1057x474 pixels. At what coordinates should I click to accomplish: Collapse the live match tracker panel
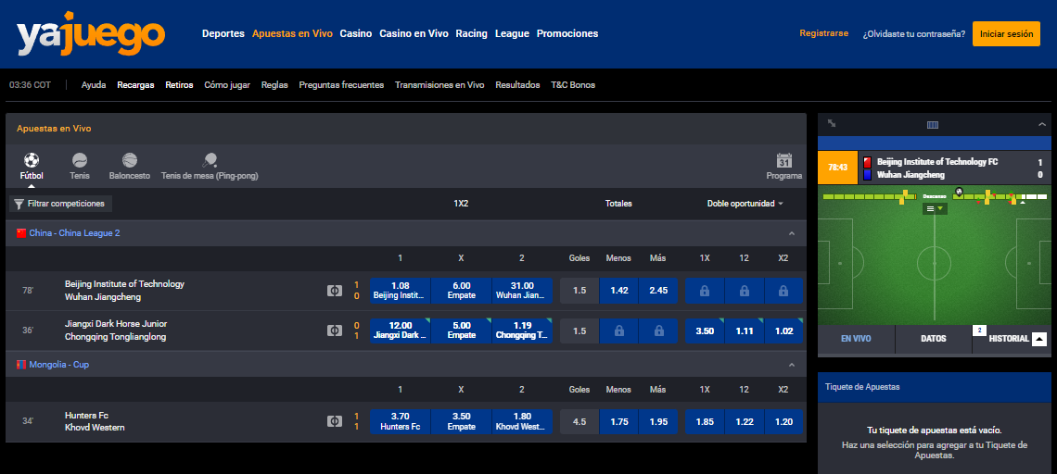coord(1041,124)
